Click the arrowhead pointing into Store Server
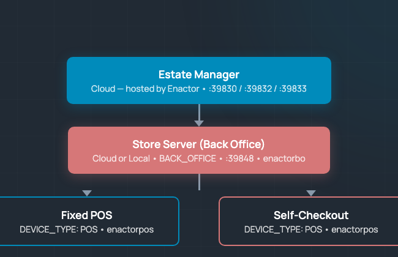This screenshot has height=257, width=398. [x=198, y=123]
